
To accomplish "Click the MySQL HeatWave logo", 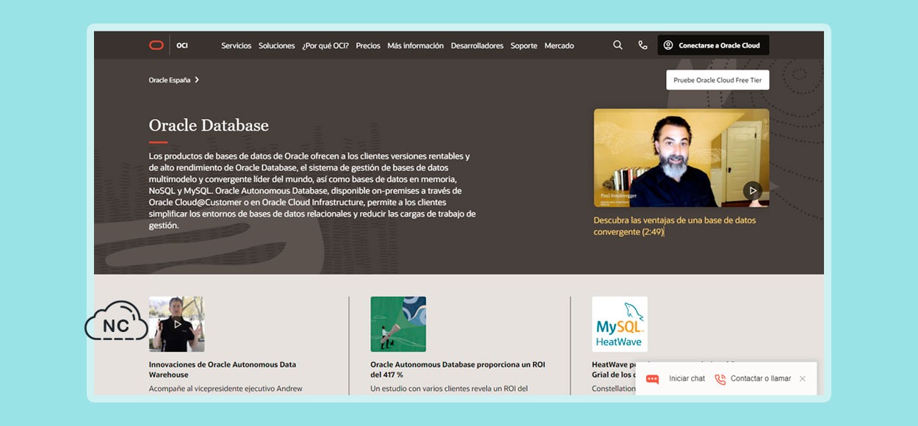I will pos(620,324).
